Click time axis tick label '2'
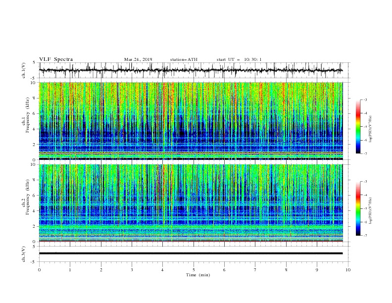Viewport: 392px width, 303px height. click(101, 270)
